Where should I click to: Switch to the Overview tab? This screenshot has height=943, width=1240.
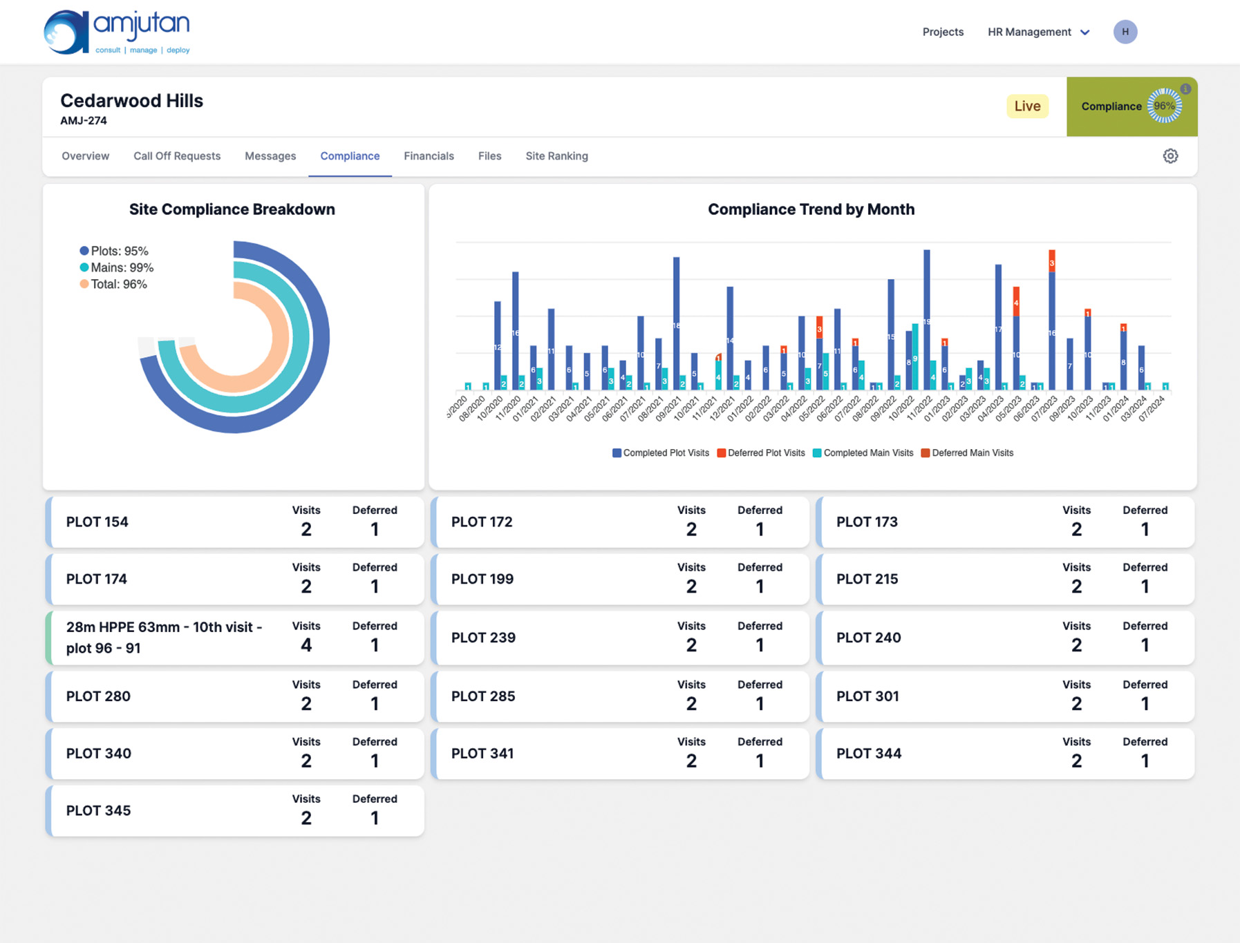85,156
